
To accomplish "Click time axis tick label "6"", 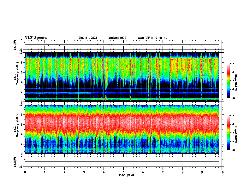I will (x=143, y=172).
